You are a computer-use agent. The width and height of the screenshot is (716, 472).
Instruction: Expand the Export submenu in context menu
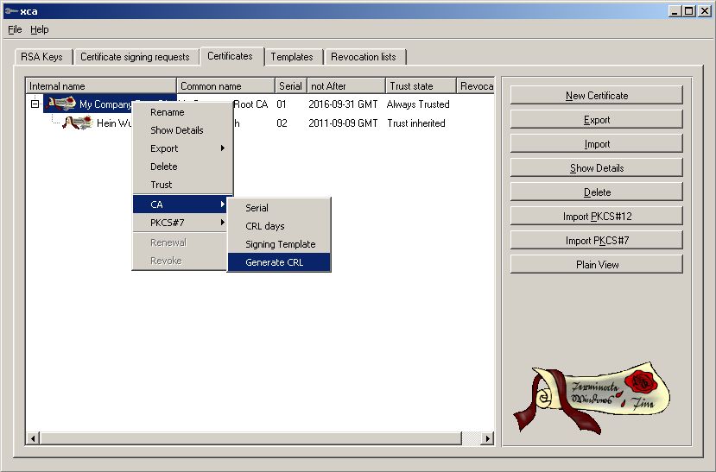(x=182, y=148)
